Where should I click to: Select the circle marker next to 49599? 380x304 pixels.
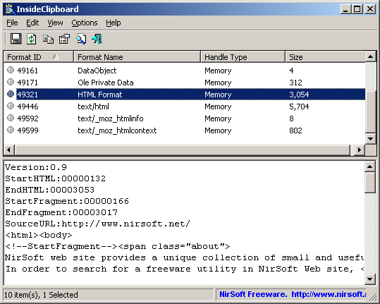(x=11, y=130)
